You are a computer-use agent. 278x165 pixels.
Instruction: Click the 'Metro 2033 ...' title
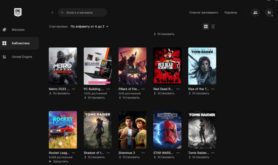[x=59, y=89]
